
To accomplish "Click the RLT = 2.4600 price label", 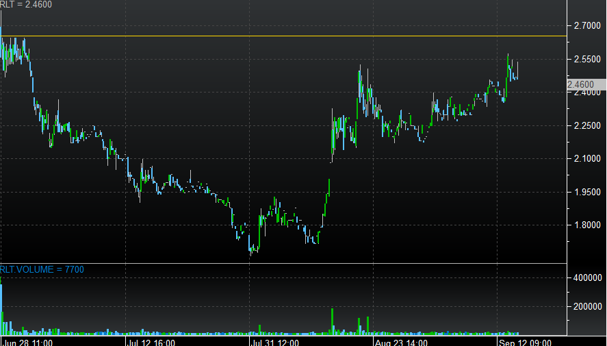I will 26,5.
